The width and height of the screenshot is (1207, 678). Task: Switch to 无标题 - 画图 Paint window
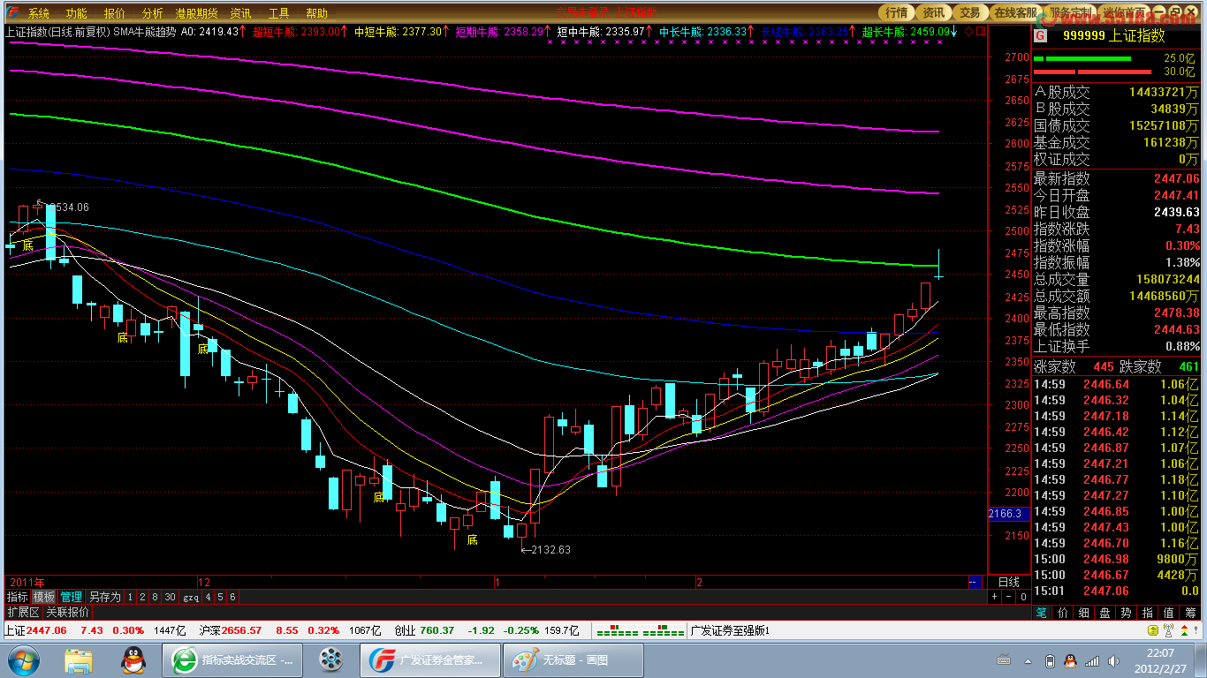pos(572,659)
